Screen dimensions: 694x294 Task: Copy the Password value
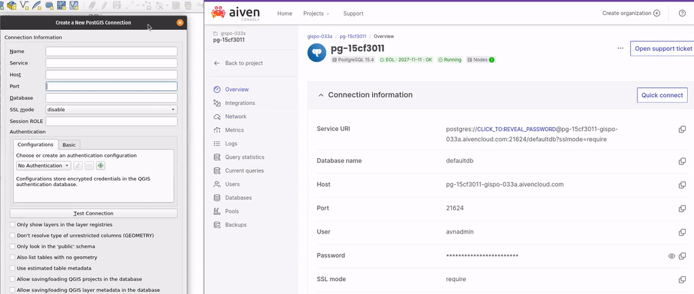(682, 255)
